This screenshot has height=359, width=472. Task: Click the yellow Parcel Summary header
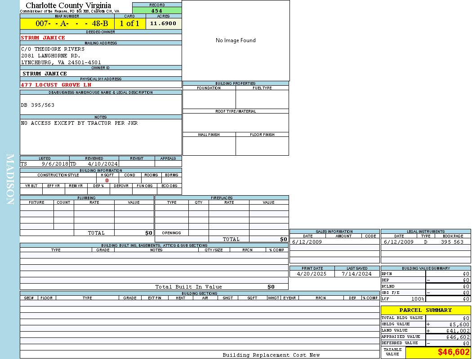coord(425,310)
